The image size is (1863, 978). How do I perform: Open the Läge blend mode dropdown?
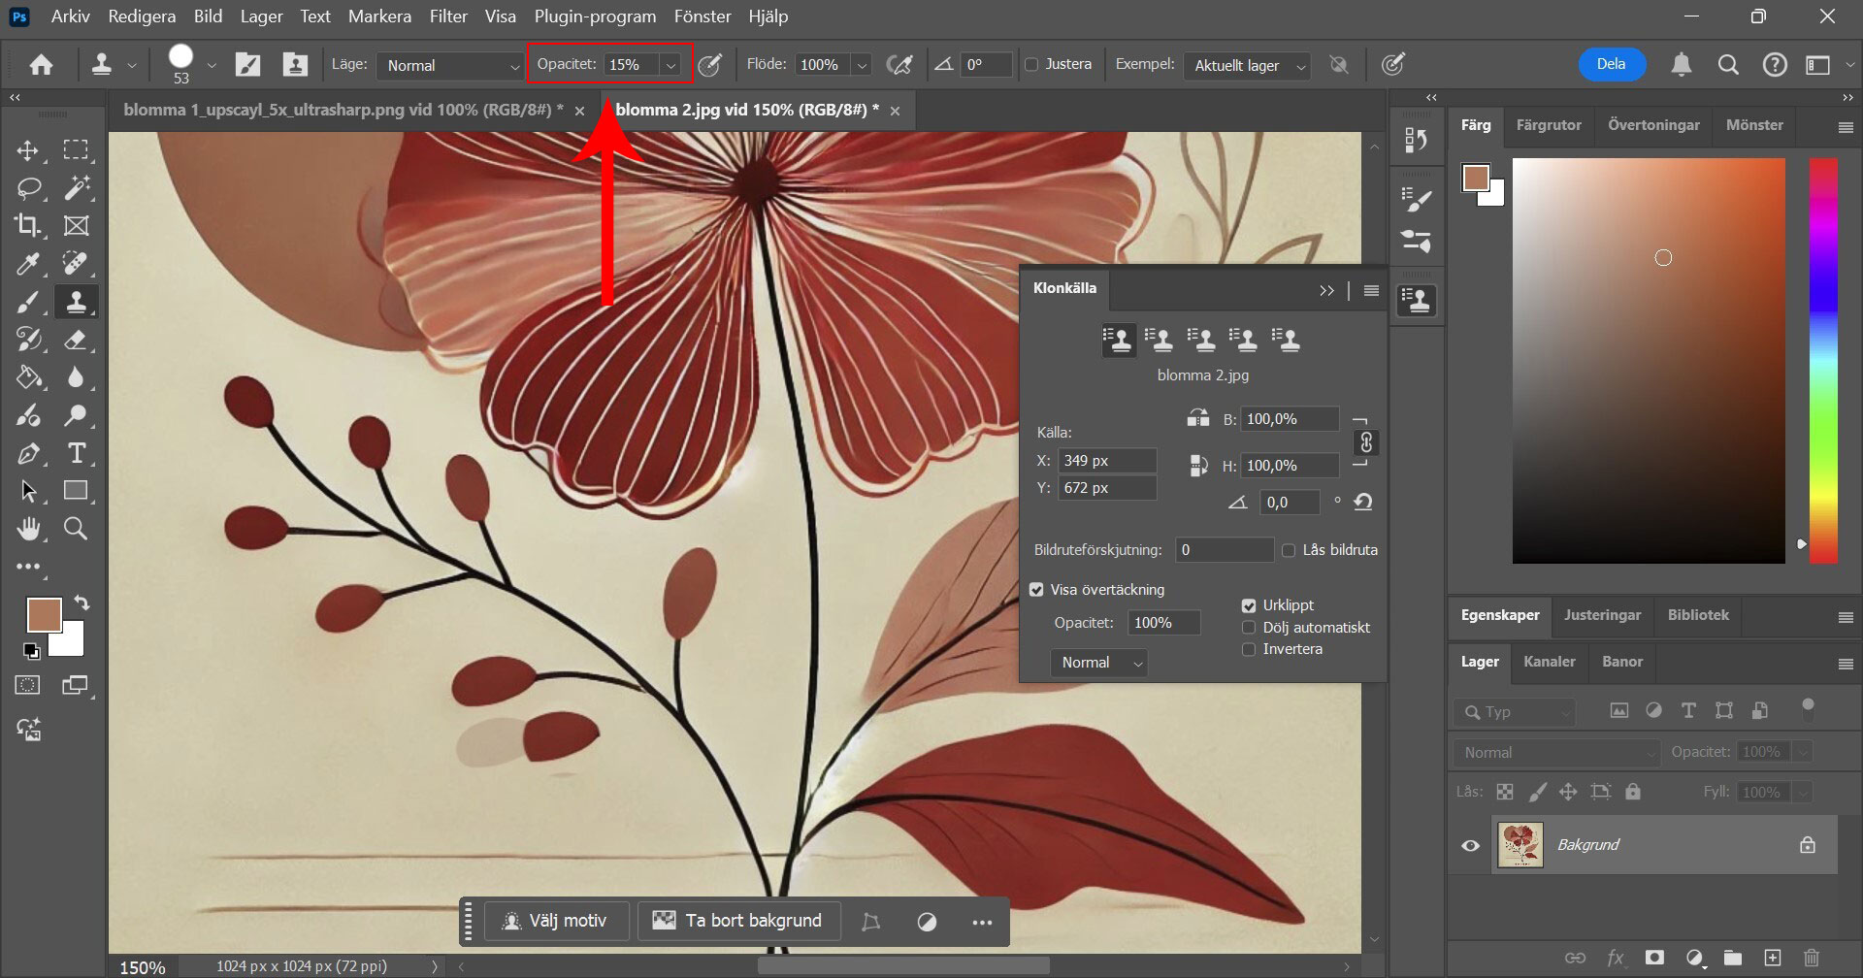449,65
